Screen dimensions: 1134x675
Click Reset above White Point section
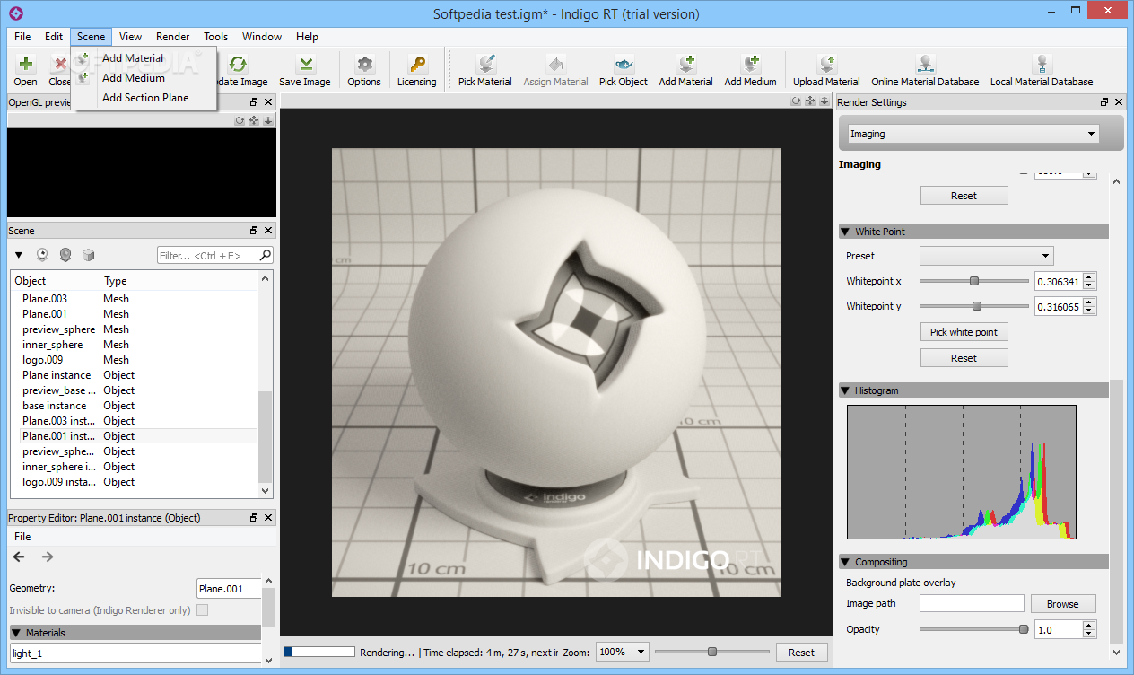click(964, 196)
